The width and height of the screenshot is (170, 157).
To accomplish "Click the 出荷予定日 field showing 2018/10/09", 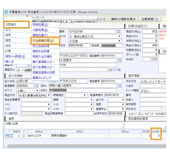I will [x=116, y=114].
